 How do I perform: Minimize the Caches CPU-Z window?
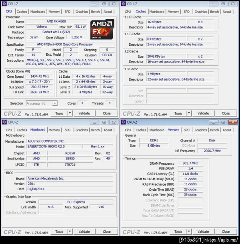[214, 4]
